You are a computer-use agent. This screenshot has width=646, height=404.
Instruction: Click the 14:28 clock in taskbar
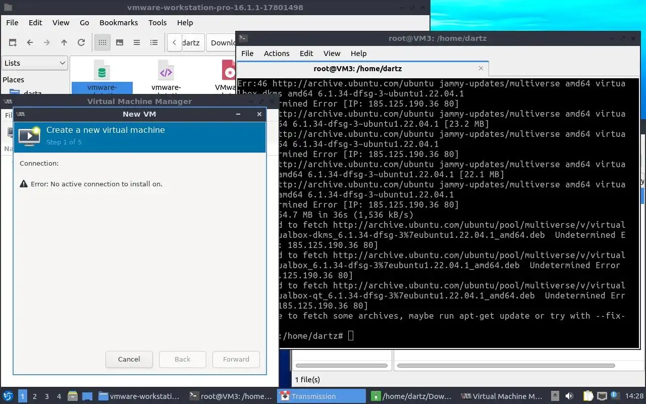634,396
